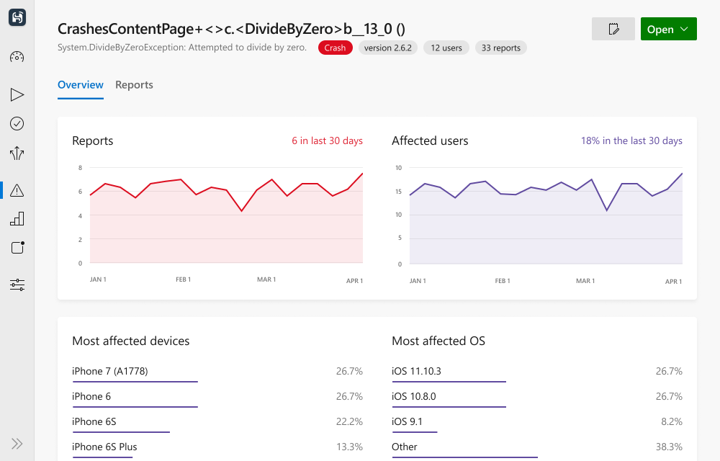The width and height of the screenshot is (720, 461).
Task: Click the App Center logo
Action: point(17,17)
